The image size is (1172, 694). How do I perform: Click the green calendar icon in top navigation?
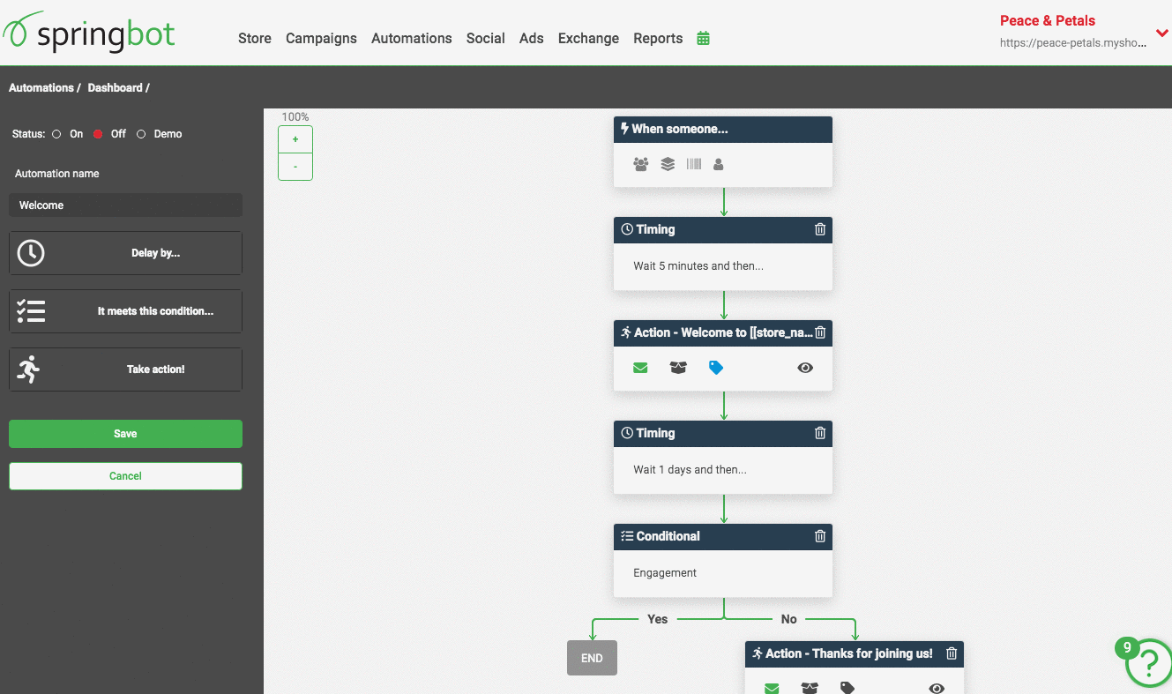tap(703, 39)
